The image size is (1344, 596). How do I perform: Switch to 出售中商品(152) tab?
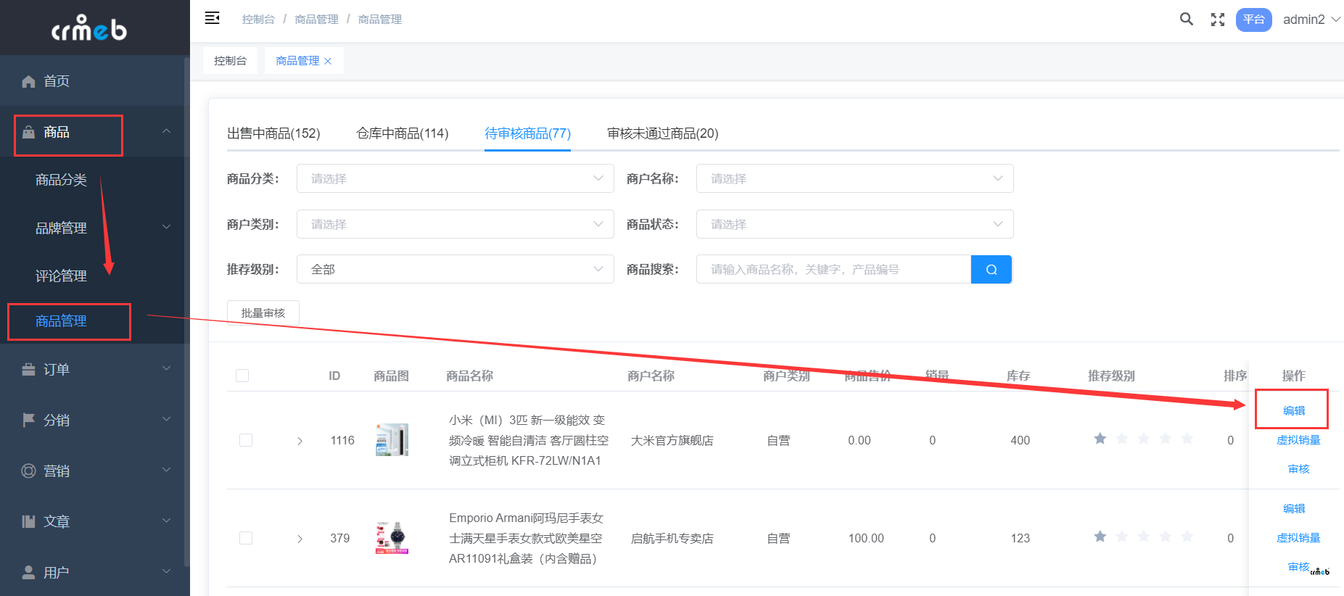point(273,133)
